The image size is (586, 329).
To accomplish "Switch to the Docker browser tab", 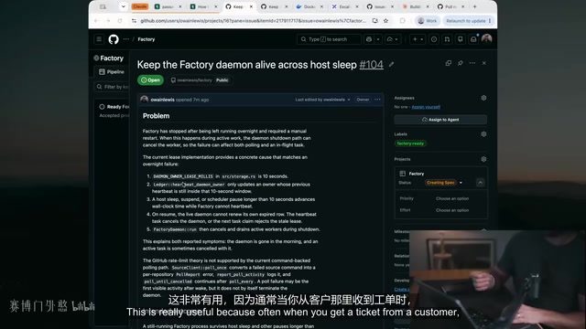I will pos(309,6).
